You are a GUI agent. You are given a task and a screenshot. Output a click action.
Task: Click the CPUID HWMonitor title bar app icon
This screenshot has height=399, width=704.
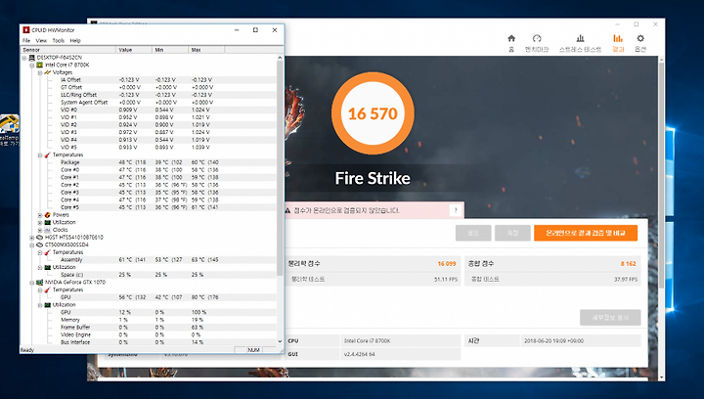pyautogui.click(x=26, y=30)
